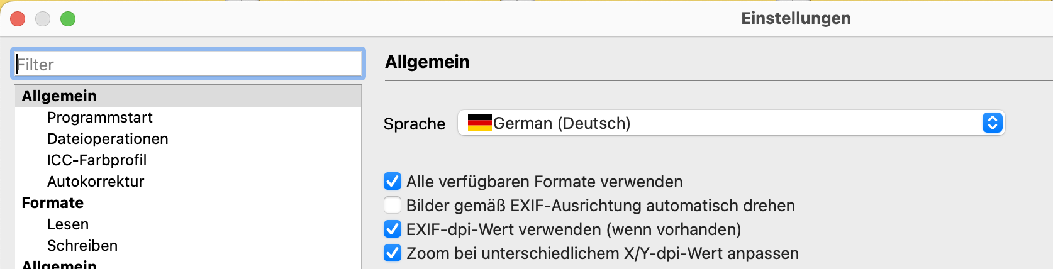
Task: Click the blue up-down arrows of Sprache dropdown
Action: point(991,123)
